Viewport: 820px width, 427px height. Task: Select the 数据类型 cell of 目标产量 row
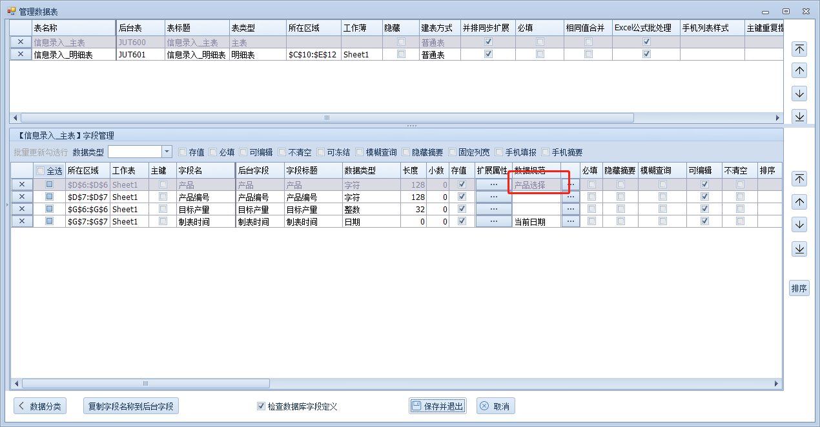pos(371,209)
